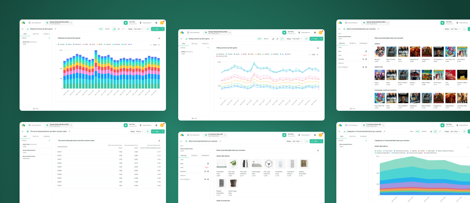The image size is (470, 203).
Task: Click export icon on Rating movies chart card
Action: [318, 48]
